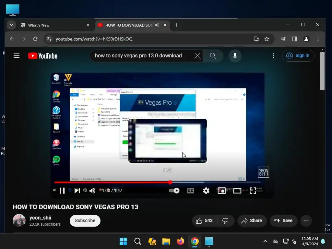Like the video with 543 likes
Image resolution: width=332 pixels, height=249 pixels.
pos(205,220)
